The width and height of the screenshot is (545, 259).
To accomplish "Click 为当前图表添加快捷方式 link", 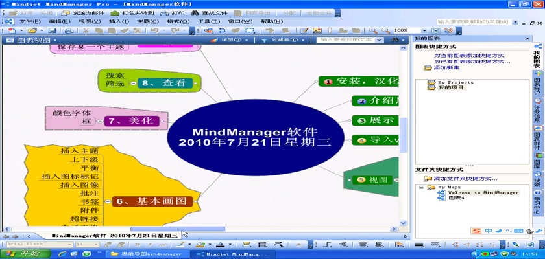I will [x=469, y=56].
